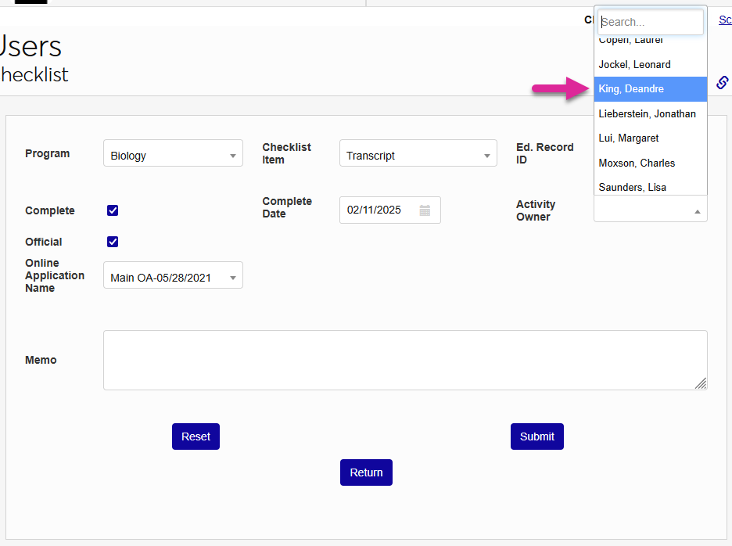Open the Program dropdown showing Biology

173,156
